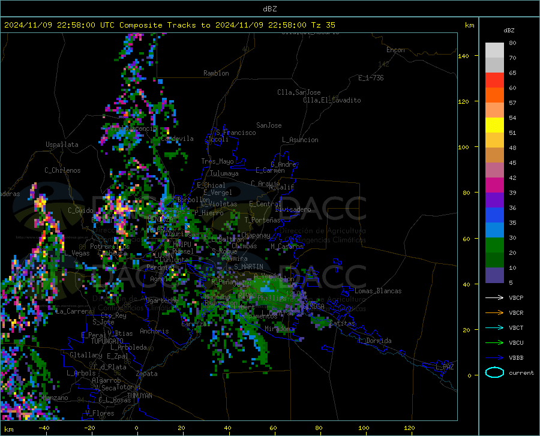
Task: Click the Clla.SanJose map label
Action: click(x=299, y=92)
